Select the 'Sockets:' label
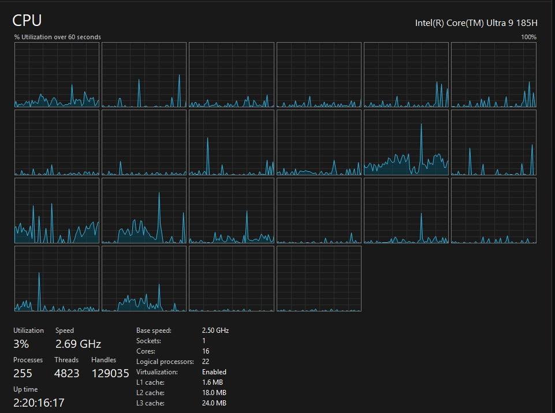This screenshot has height=413, width=555. [148, 341]
